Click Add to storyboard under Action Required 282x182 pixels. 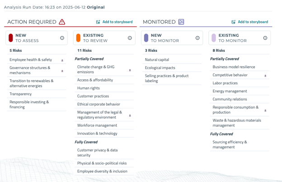tap(117, 22)
